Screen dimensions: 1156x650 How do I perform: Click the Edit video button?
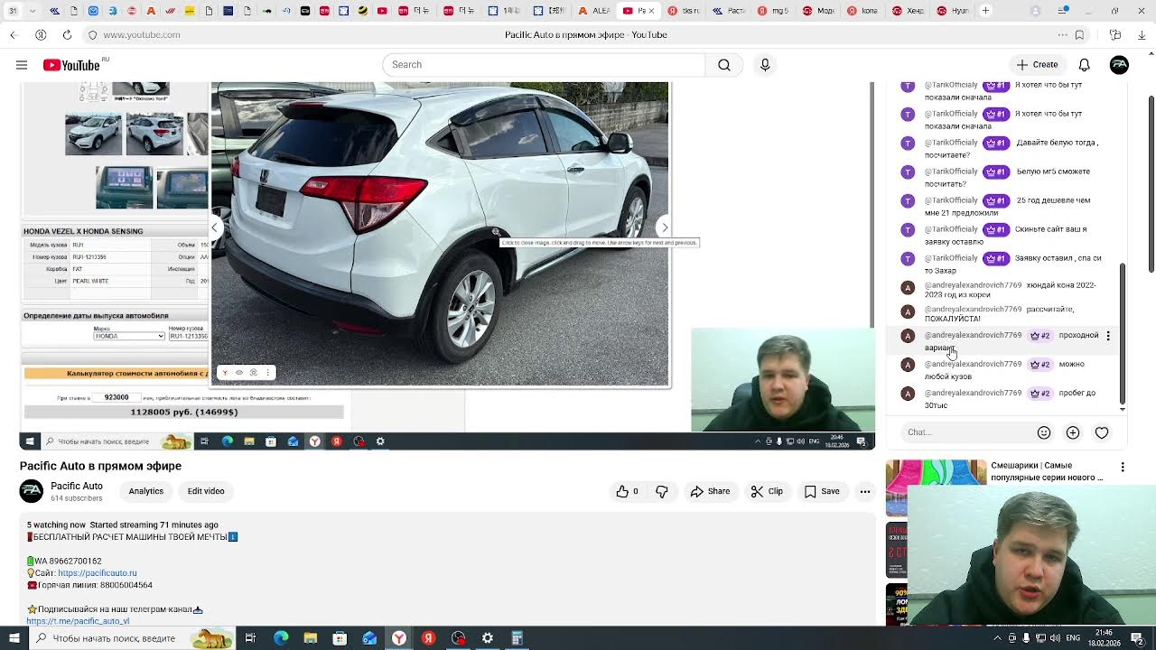pyautogui.click(x=206, y=491)
